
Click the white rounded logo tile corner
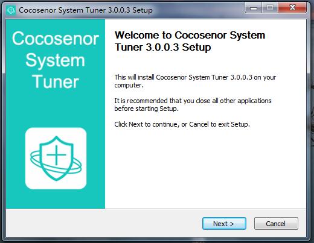(29, 131)
